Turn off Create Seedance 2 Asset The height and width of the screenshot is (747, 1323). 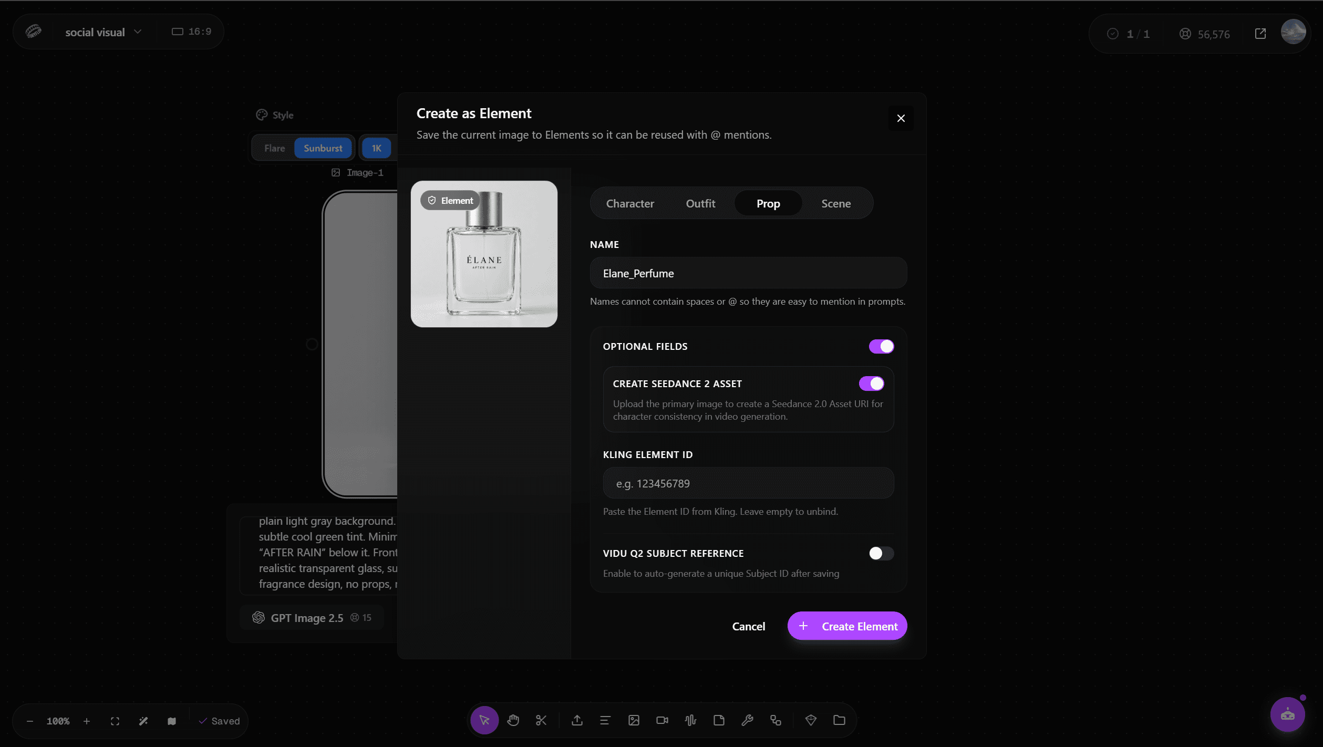[x=871, y=383]
